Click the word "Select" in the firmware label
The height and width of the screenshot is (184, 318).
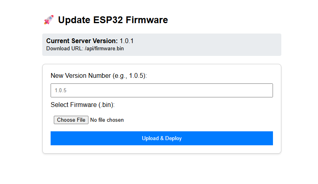[59, 105]
